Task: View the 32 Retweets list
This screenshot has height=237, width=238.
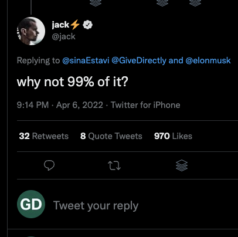Action: [x=44, y=136]
